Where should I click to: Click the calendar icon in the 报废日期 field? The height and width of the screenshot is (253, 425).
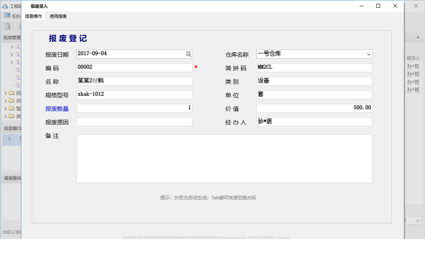point(188,54)
